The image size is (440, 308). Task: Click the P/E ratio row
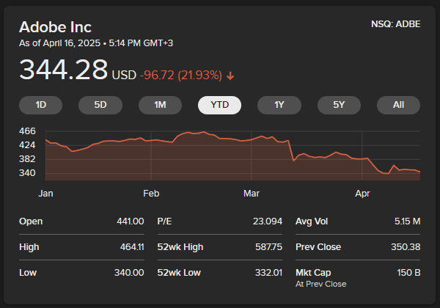pyautogui.click(x=219, y=221)
